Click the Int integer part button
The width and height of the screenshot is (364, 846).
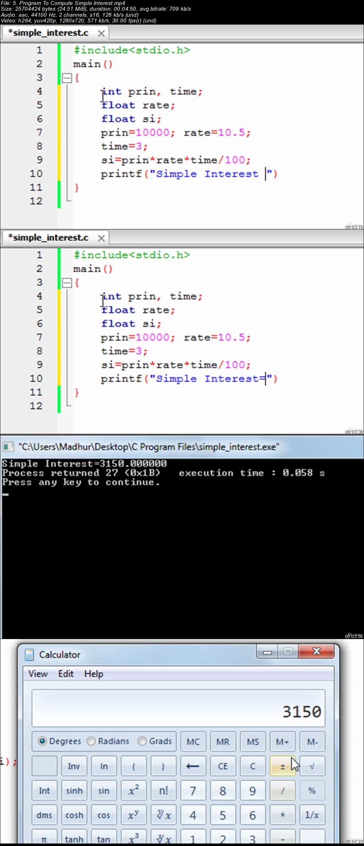[44, 790]
